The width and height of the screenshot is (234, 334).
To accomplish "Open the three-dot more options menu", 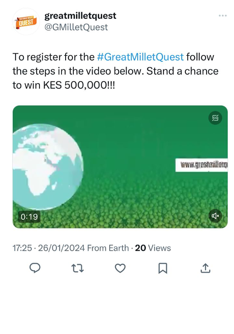I will coord(223,16).
